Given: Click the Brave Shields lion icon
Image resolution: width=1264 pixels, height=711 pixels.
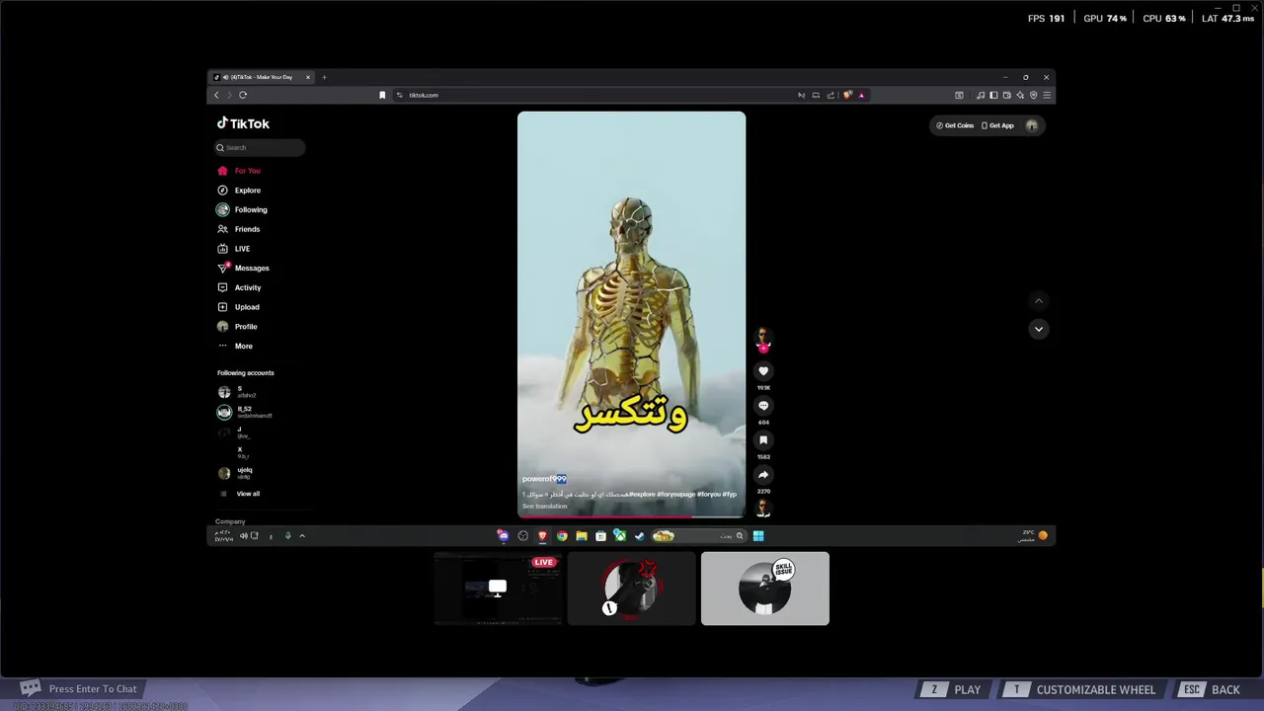Looking at the screenshot, I should coord(847,95).
